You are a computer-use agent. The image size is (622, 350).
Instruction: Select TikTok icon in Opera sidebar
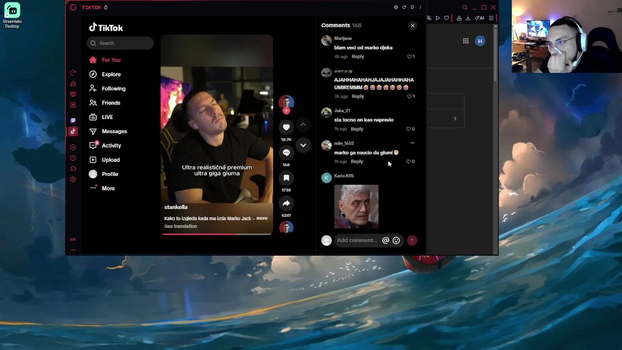point(73,131)
